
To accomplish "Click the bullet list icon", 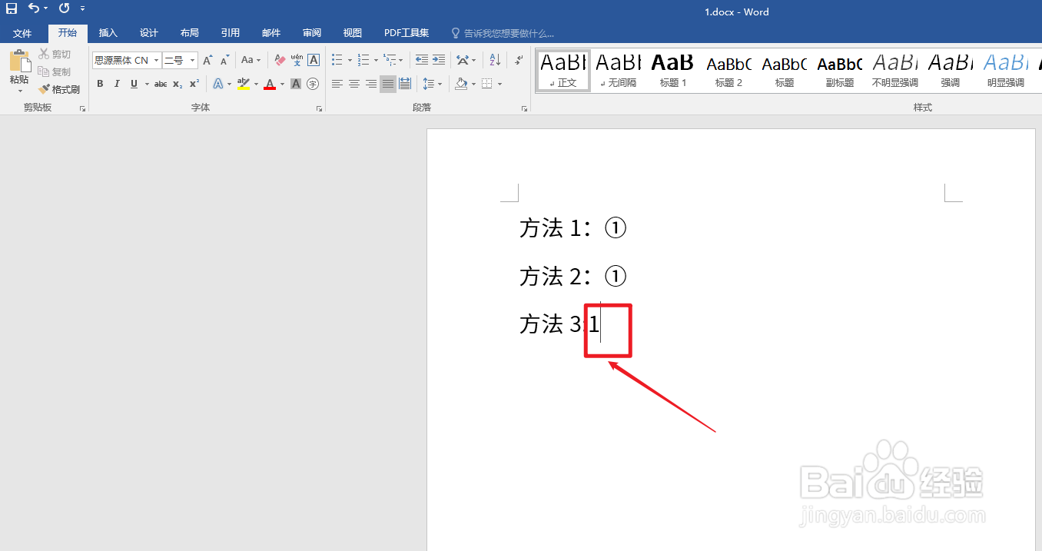I will point(337,60).
